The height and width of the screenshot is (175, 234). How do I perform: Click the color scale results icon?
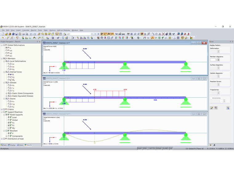[192, 38]
